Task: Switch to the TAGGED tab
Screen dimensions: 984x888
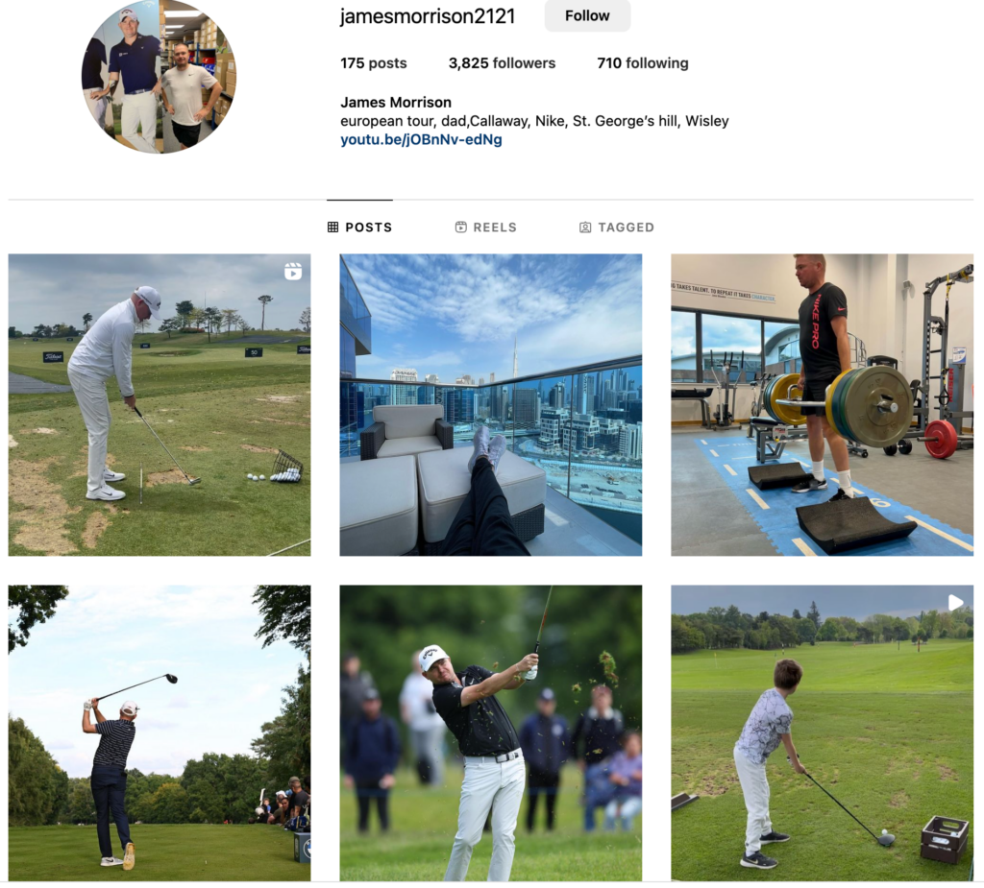Action: (x=616, y=227)
